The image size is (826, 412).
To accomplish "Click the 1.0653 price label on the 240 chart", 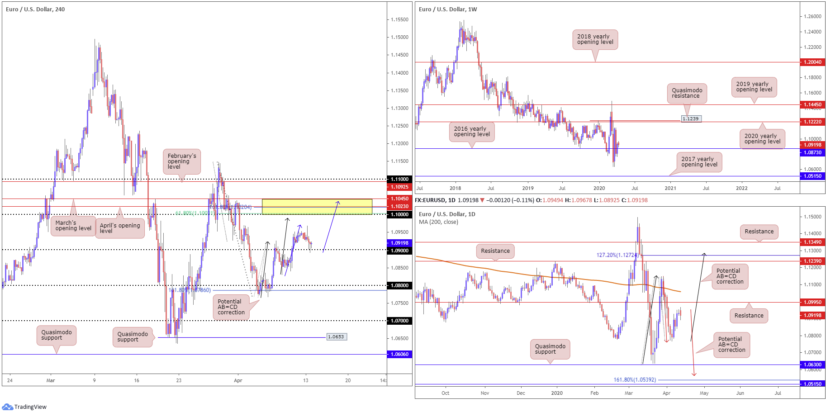I will tap(336, 336).
